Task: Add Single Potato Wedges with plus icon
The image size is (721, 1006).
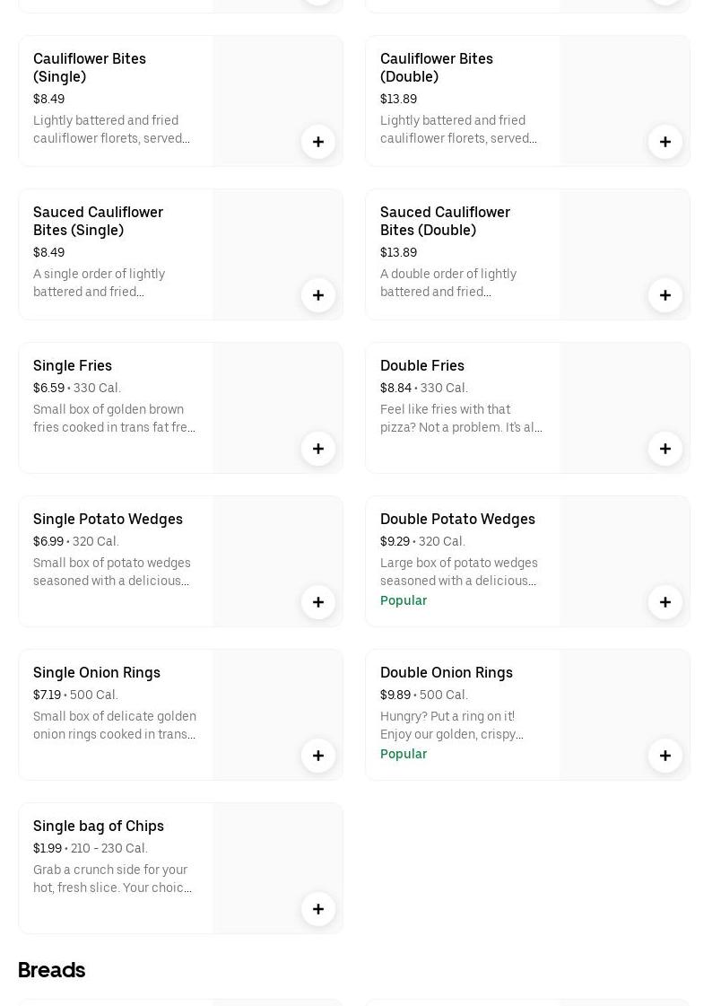Action: pos(318,602)
